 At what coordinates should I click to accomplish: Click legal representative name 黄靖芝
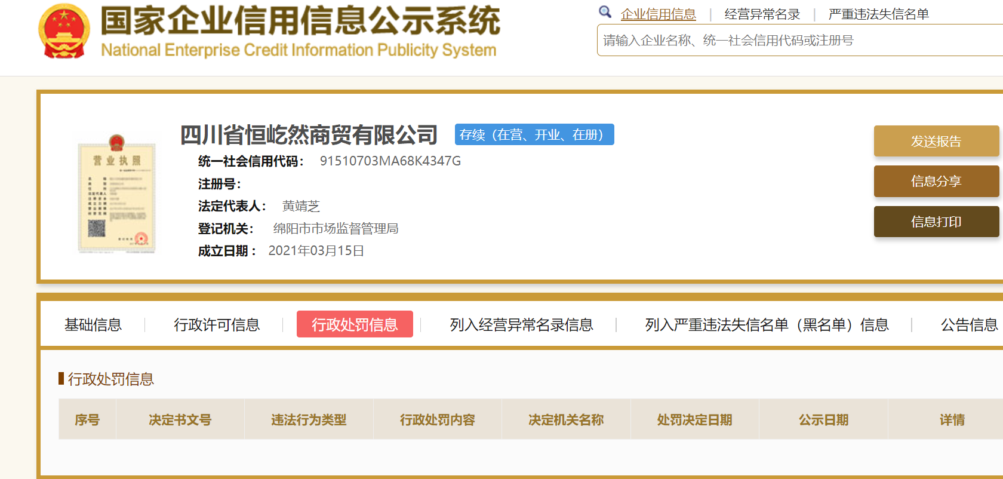tap(301, 206)
